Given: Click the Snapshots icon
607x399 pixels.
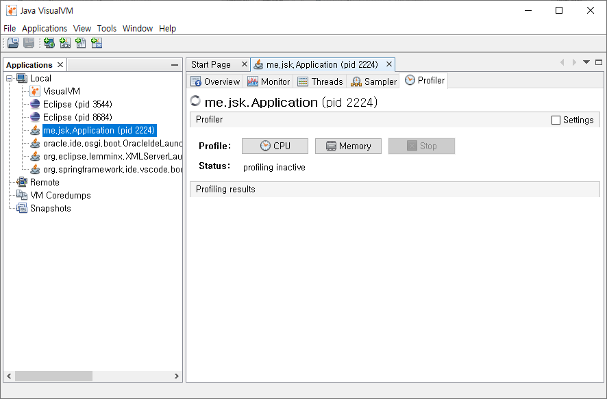Looking at the screenshot, I should (22, 208).
